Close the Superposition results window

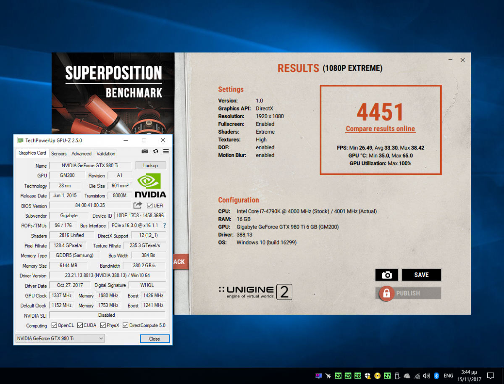pyautogui.click(x=462, y=60)
